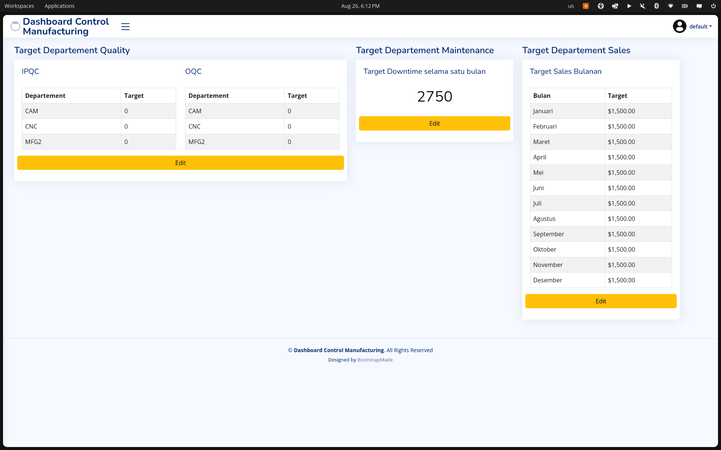Open the Dashboard Control Manufacturing title link
721x450 pixels.
click(66, 27)
